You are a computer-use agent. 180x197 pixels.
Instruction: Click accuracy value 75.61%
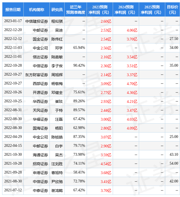(x=79, y=92)
